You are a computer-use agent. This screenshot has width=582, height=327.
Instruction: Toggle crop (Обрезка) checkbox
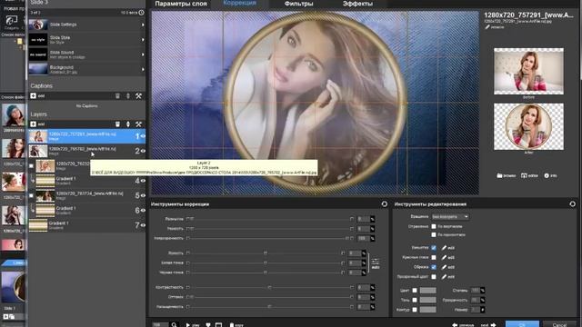pyautogui.click(x=434, y=267)
